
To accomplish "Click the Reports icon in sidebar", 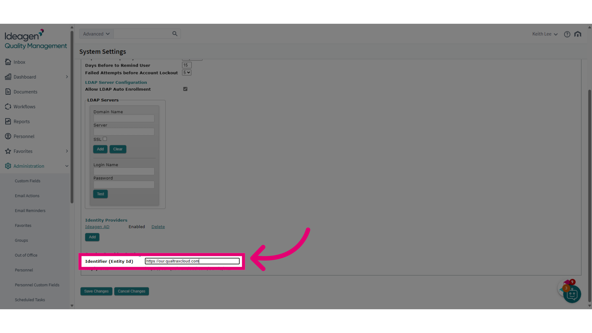I will (x=8, y=121).
